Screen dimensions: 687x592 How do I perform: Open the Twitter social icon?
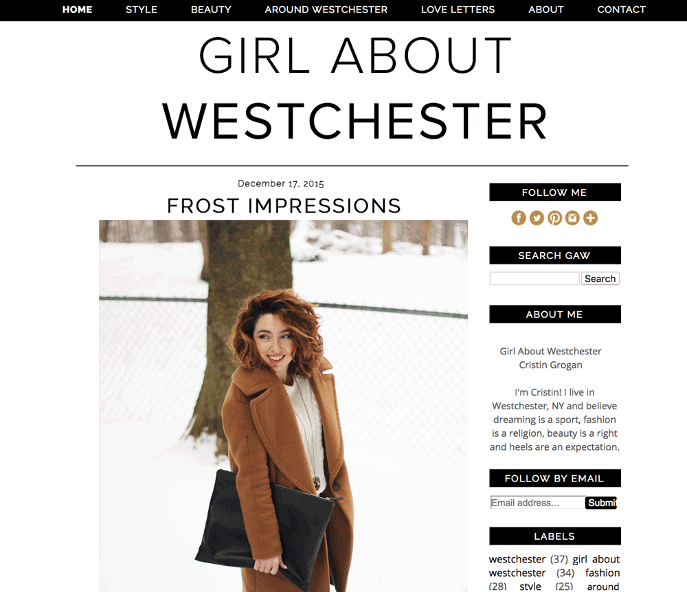(x=537, y=218)
